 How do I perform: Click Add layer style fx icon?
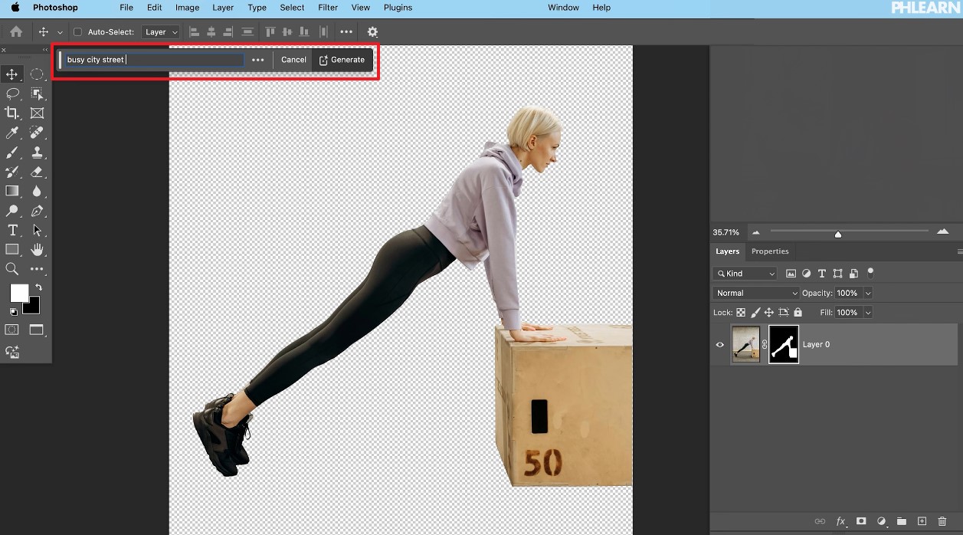tap(840, 521)
